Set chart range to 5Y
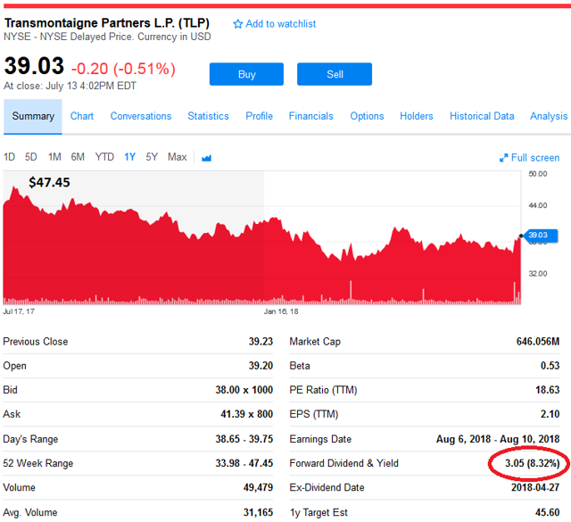 [x=152, y=157]
